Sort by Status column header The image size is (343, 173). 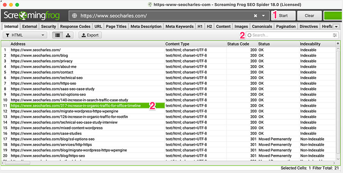tap(279, 44)
